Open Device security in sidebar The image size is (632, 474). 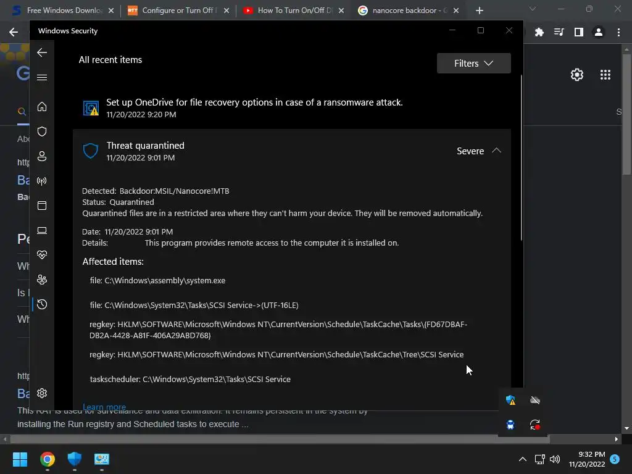click(x=42, y=231)
